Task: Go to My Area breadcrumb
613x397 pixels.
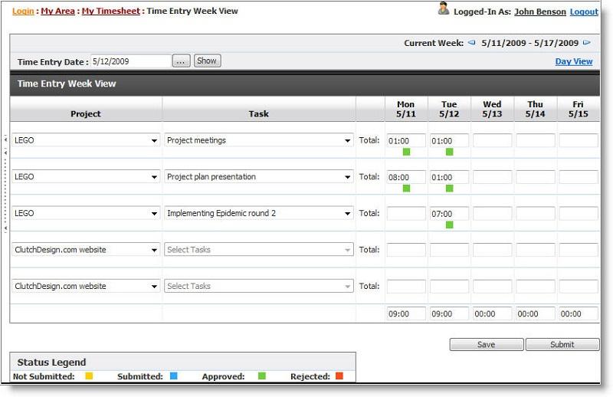Action: pos(57,11)
